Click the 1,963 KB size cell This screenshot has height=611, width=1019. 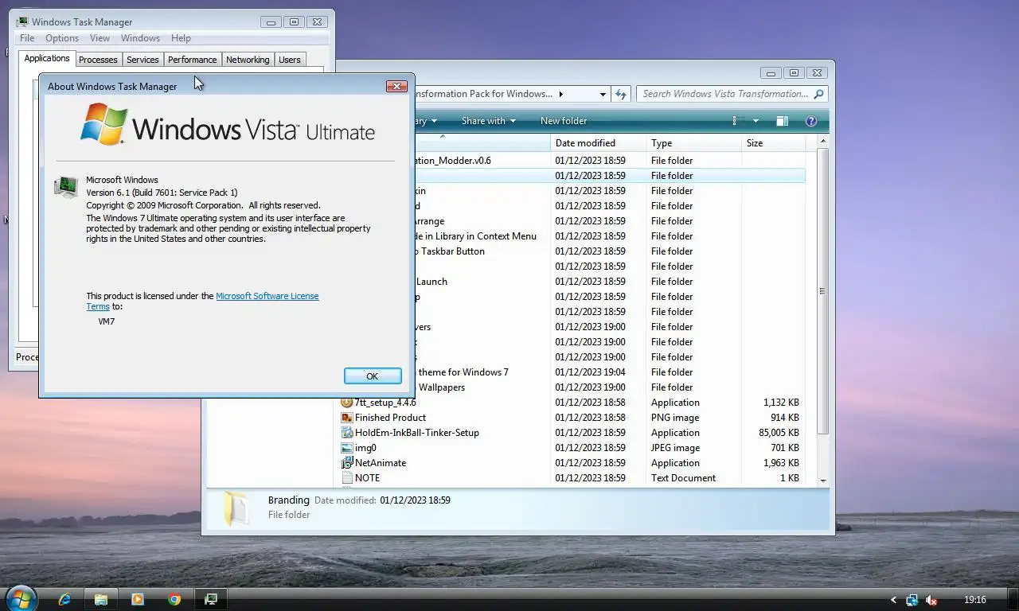click(x=781, y=463)
